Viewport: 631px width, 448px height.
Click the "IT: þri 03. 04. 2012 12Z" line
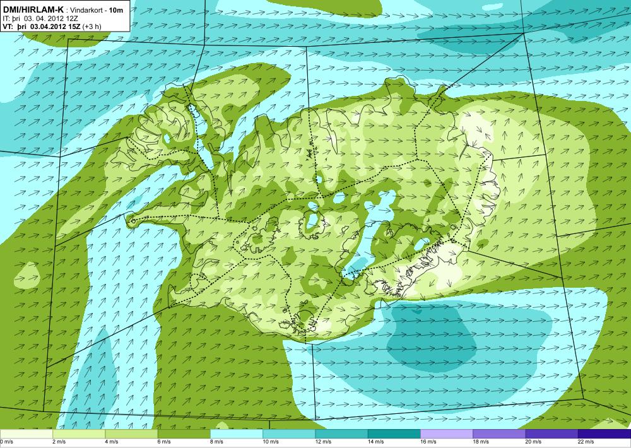point(42,18)
